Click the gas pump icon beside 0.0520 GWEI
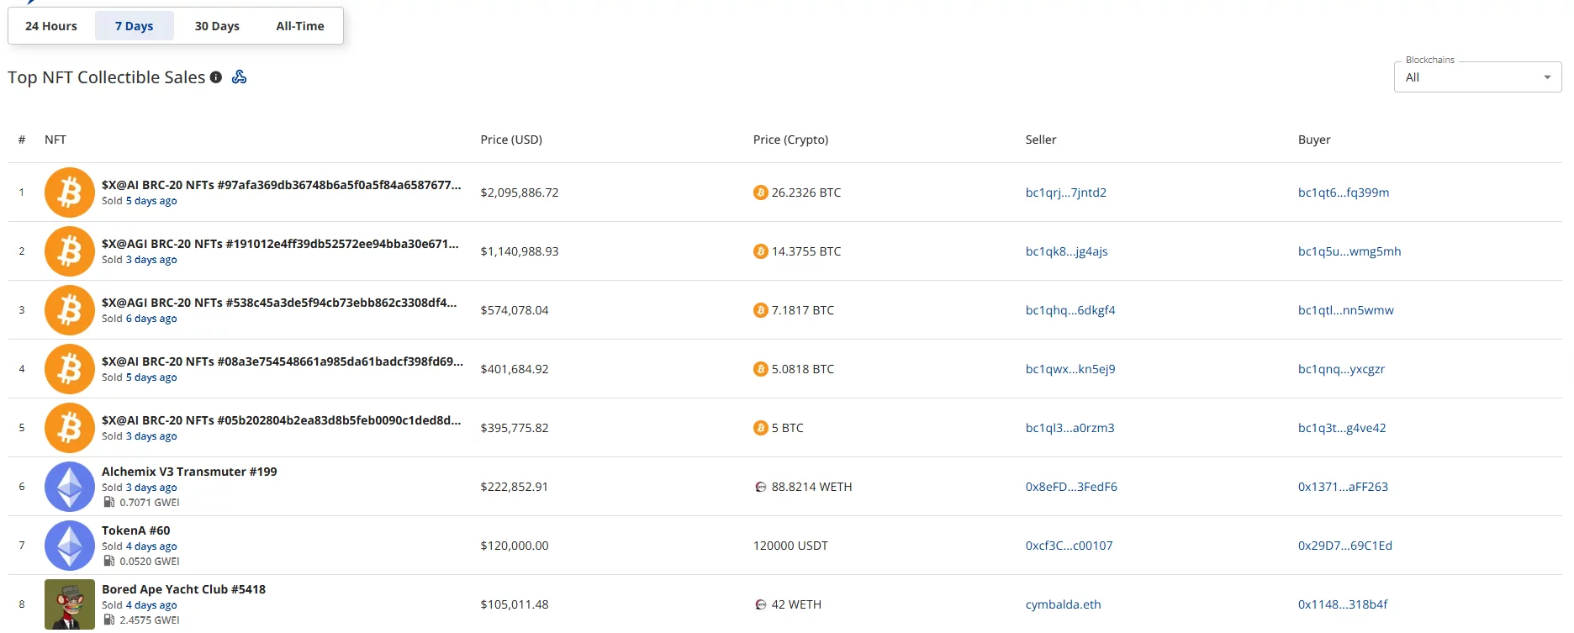The height and width of the screenshot is (633, 1574). click(108, 562)
